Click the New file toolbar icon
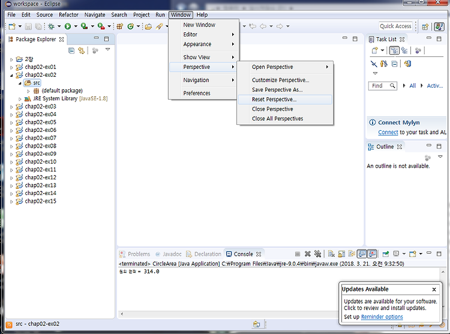 (x=12, y=26)
